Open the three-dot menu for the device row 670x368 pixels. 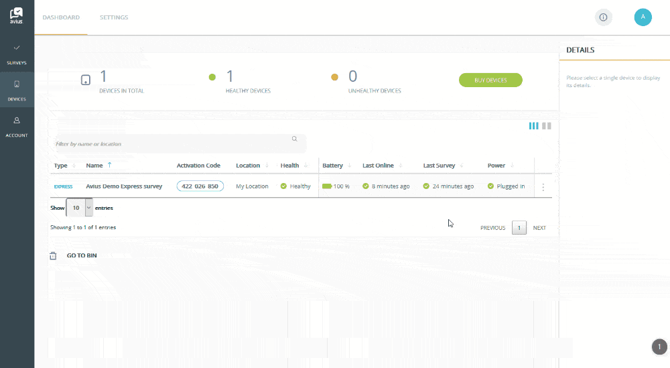(543, 187)
